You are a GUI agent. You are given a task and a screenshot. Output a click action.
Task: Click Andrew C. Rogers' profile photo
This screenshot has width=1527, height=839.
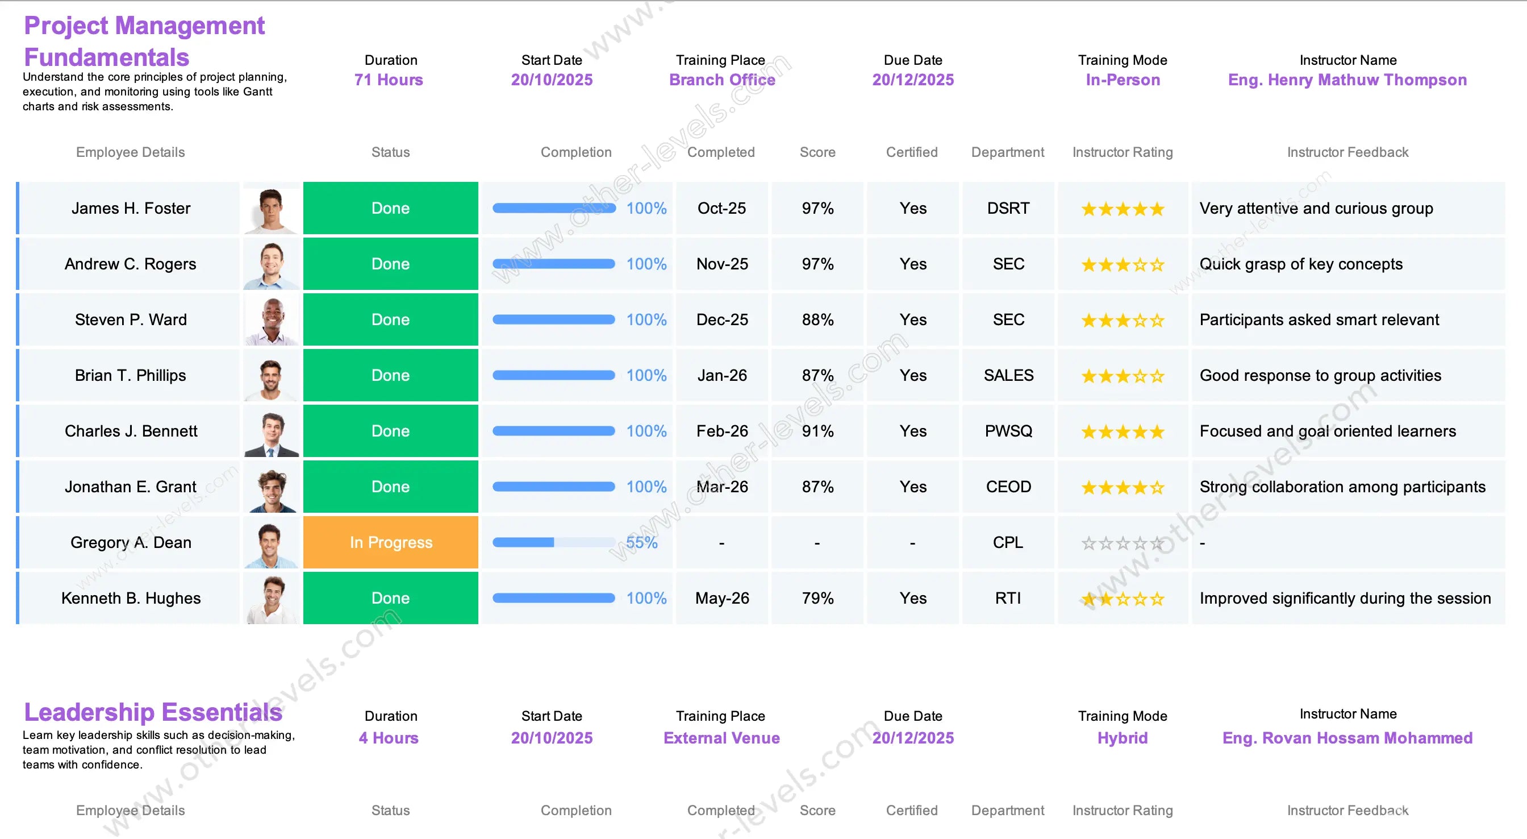click(x=271, y=265)
